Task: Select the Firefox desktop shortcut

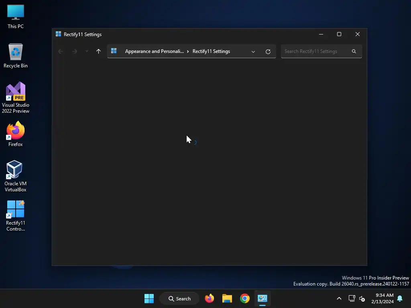Action: [16, 134]
